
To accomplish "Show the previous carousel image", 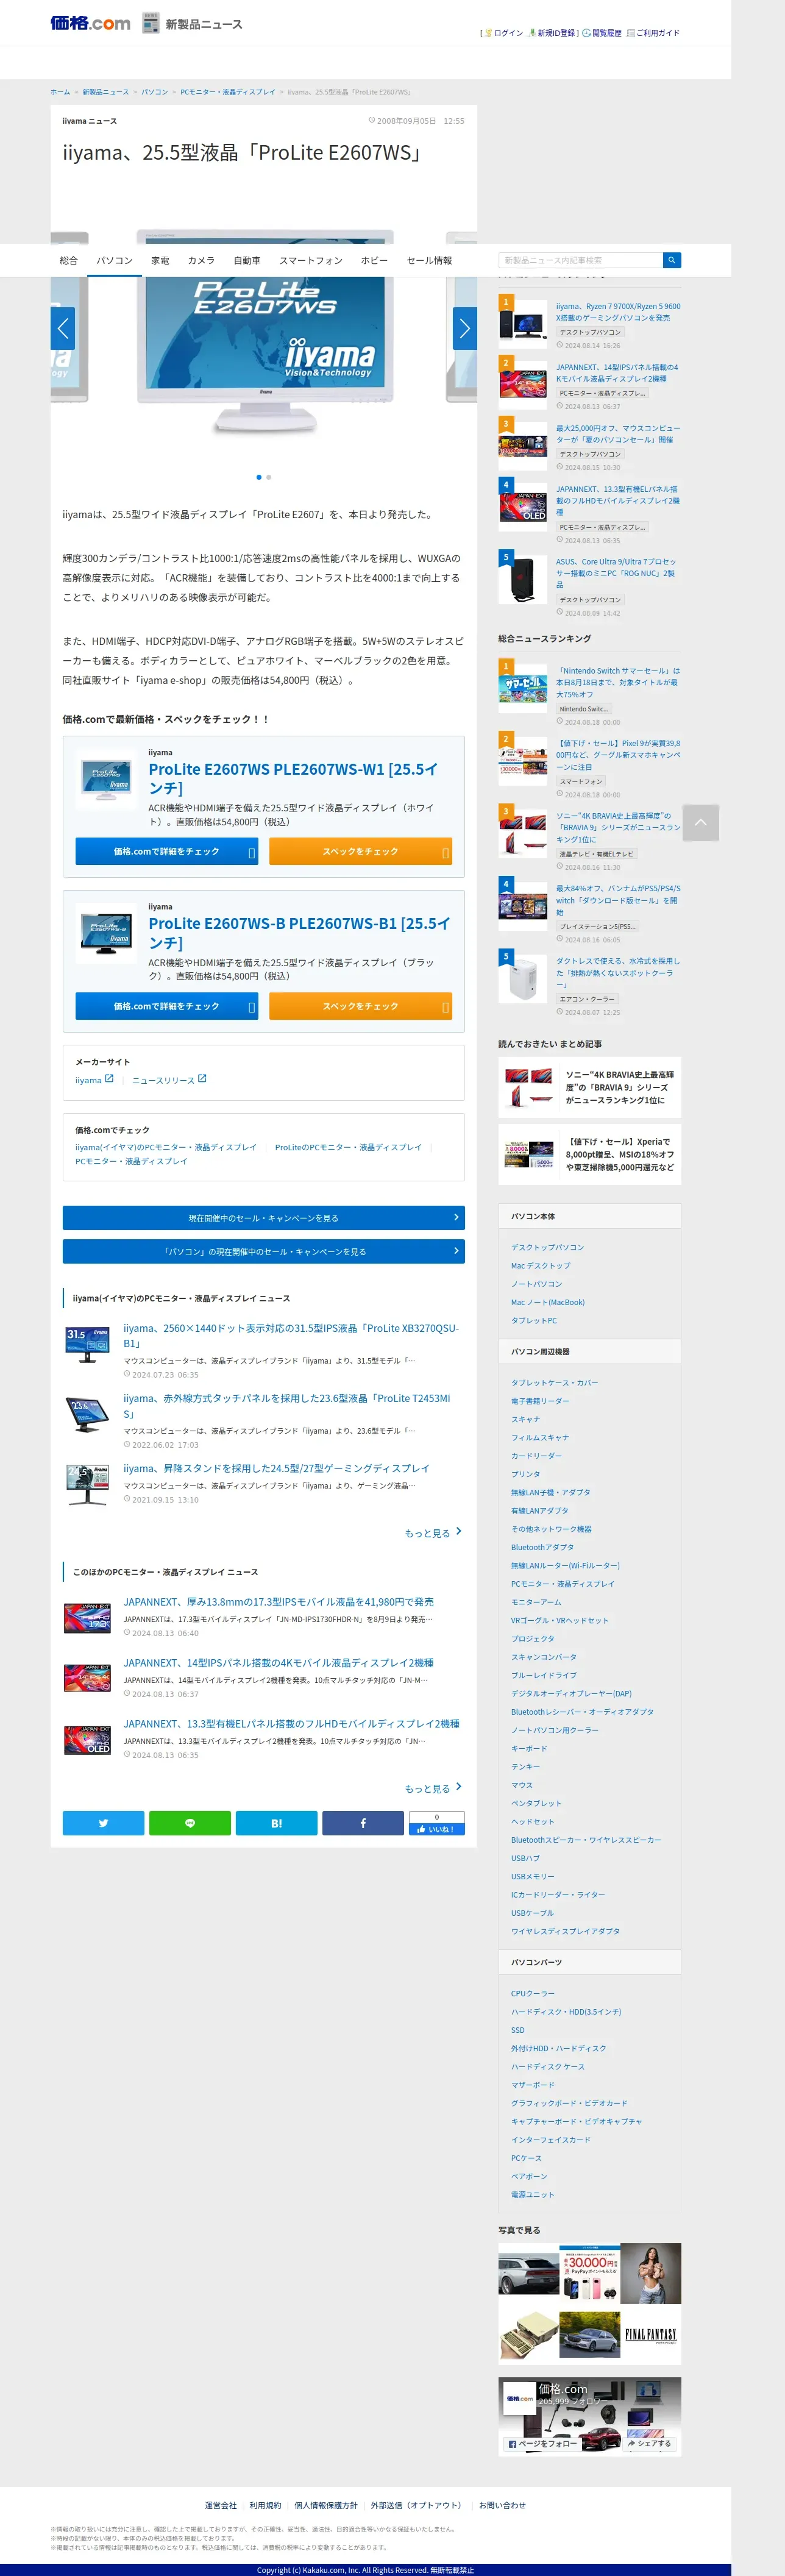I will (x=63, y=328).
